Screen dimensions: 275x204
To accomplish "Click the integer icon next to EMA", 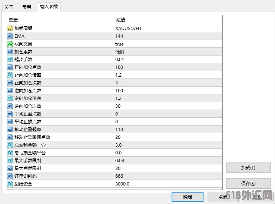I will 10,36.
